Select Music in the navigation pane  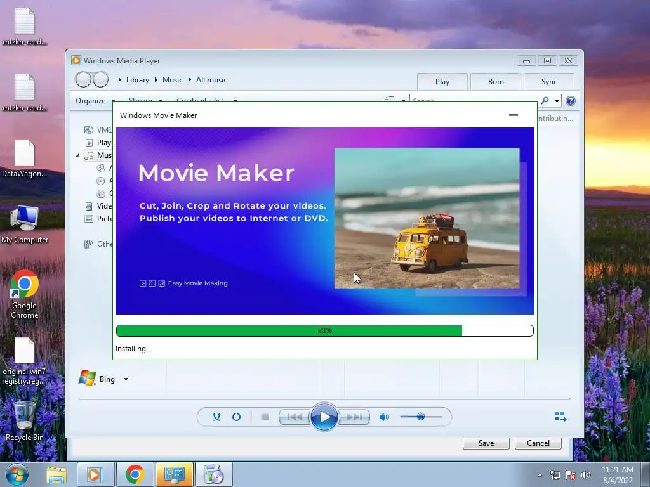pos(98,155)
